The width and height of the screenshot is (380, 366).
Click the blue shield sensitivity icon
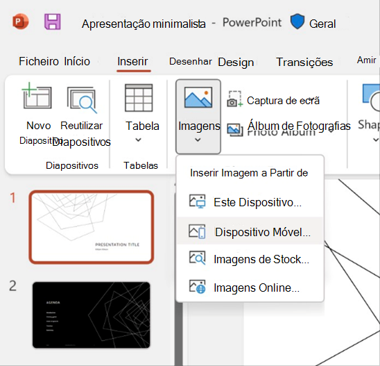(297, 22)
